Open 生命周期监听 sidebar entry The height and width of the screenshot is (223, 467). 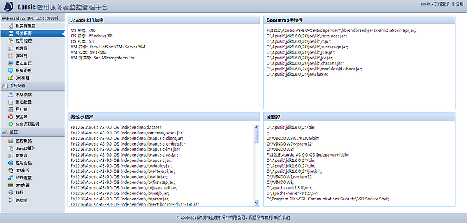click(27, 124)
